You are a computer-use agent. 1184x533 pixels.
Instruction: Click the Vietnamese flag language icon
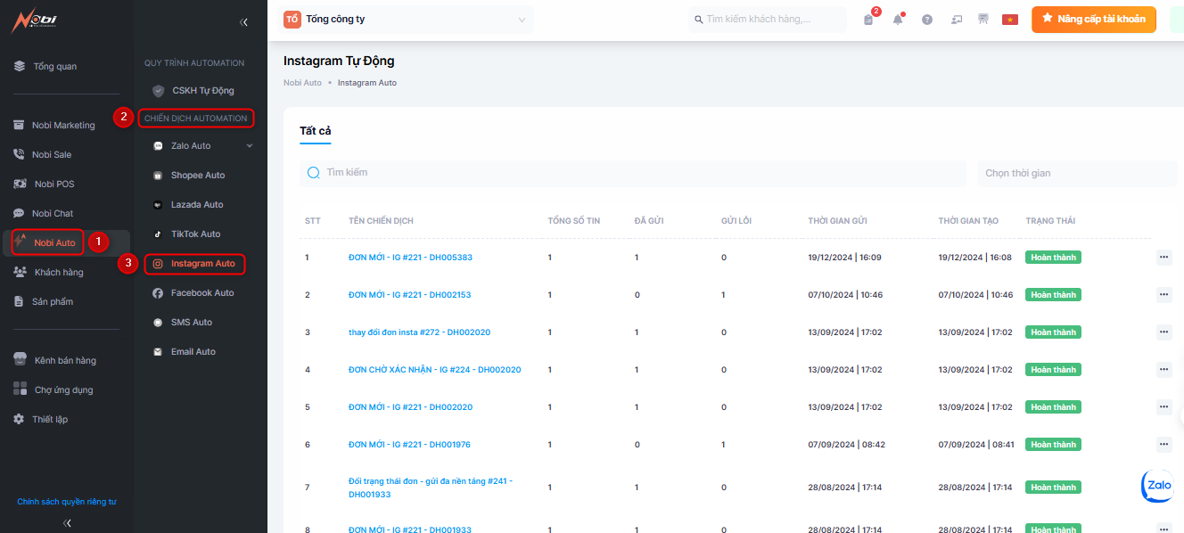click(x=1009, y=20)
